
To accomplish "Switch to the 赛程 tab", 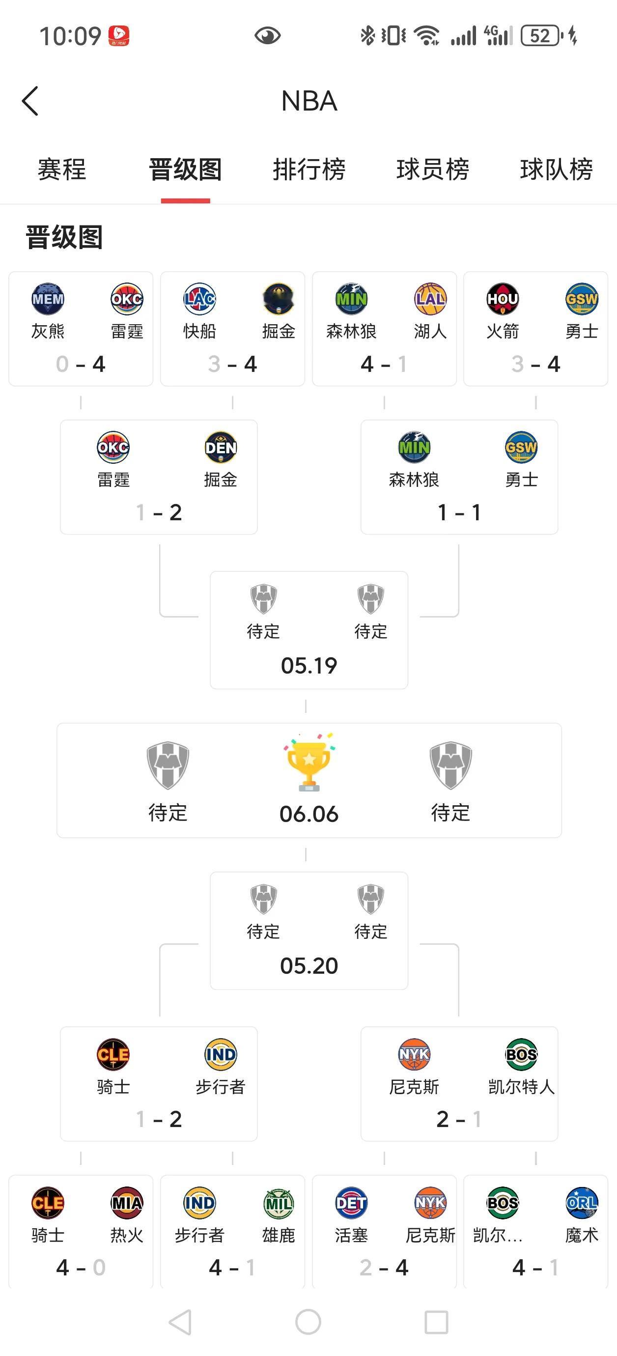I will click(x=61, y=169).
